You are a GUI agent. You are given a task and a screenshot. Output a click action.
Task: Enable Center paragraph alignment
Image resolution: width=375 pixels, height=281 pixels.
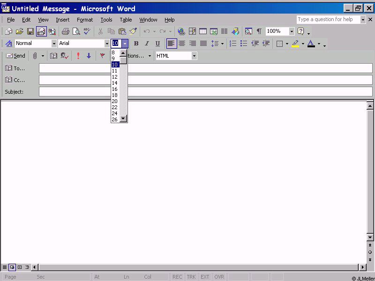182,44
